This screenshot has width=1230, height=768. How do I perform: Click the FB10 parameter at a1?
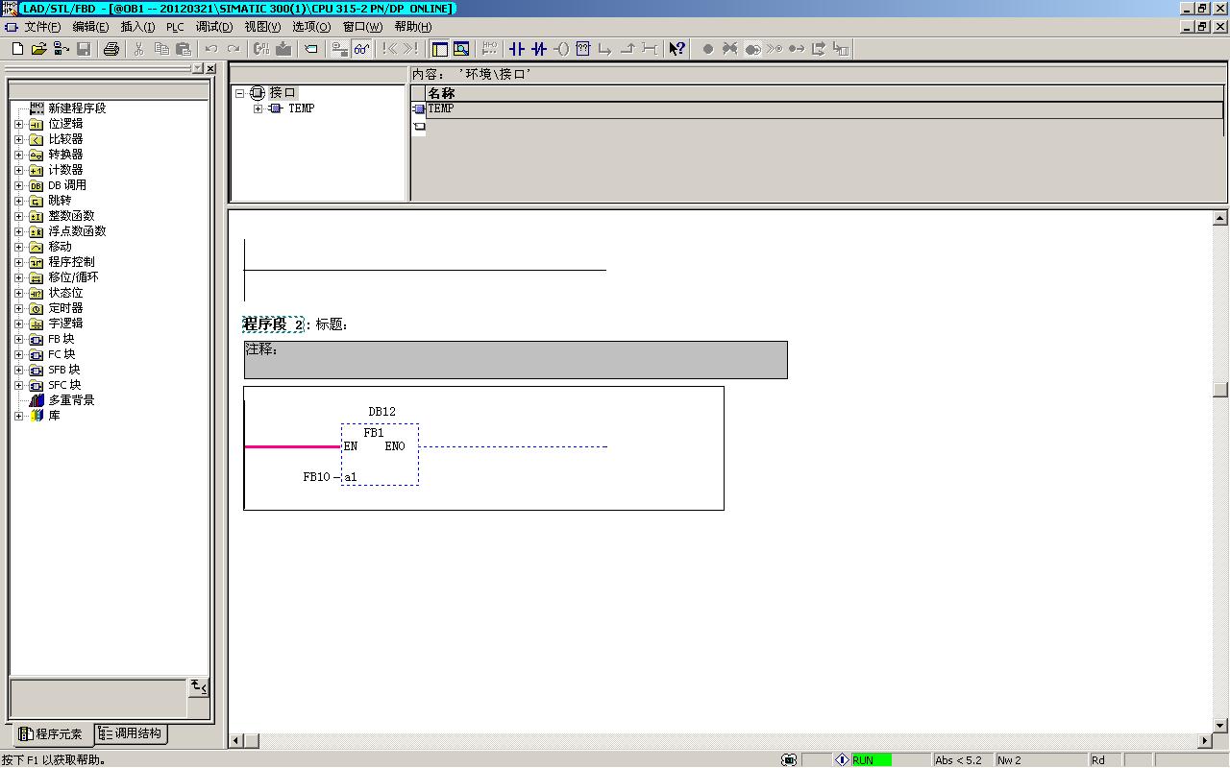(316, 477)
